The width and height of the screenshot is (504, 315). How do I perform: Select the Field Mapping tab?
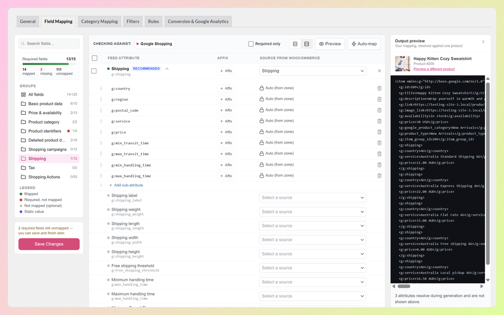(58, 22)
